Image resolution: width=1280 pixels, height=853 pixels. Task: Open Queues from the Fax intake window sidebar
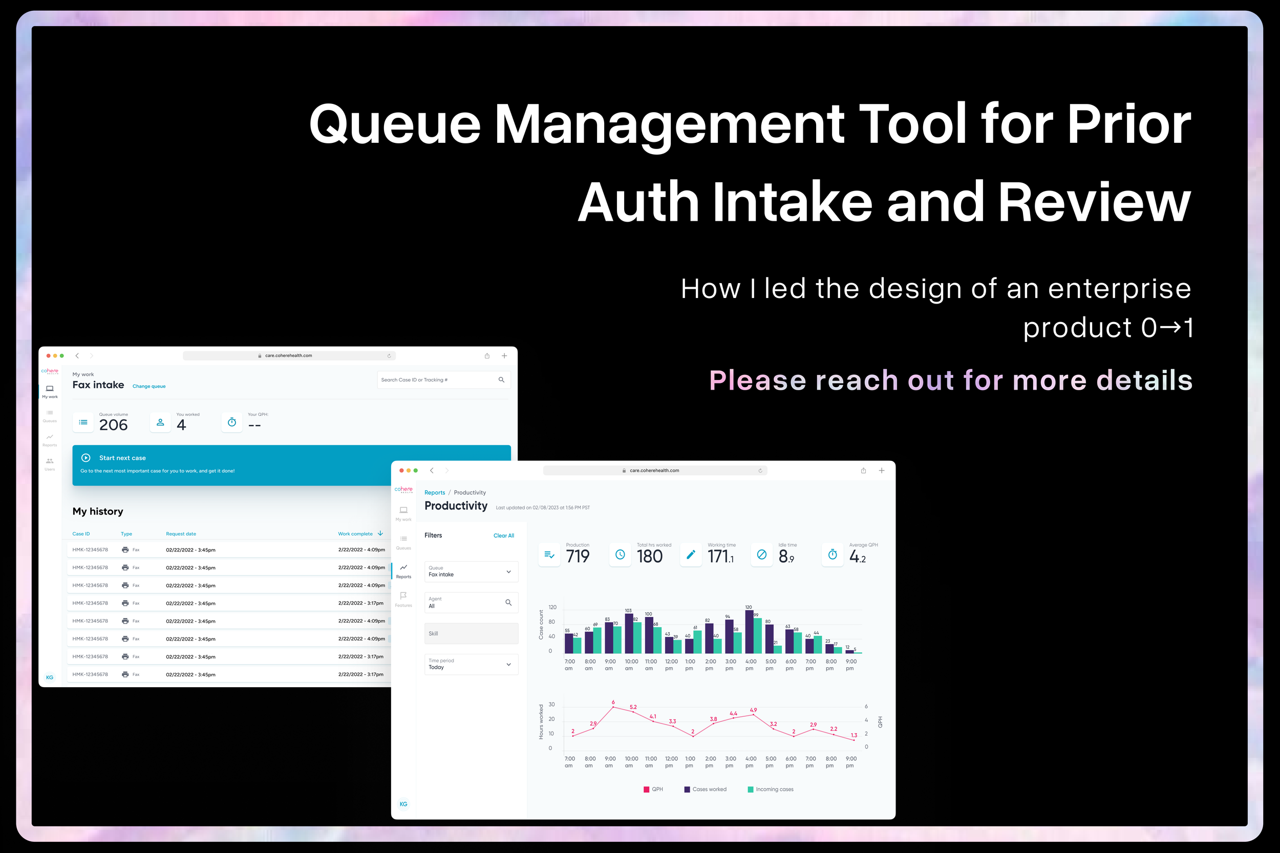[x=50, y=413]
